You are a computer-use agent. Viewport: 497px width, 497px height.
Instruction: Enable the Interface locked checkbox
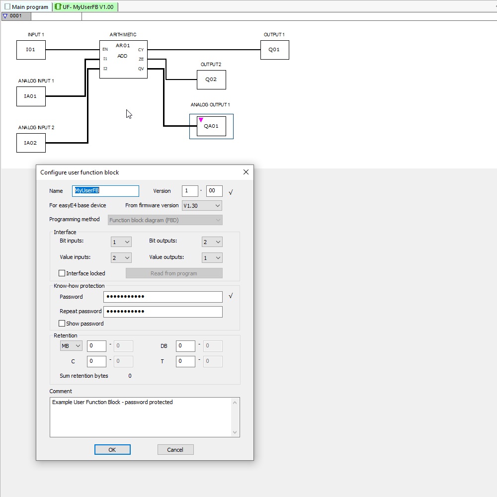pyautogui.click(x=62, y=273)
